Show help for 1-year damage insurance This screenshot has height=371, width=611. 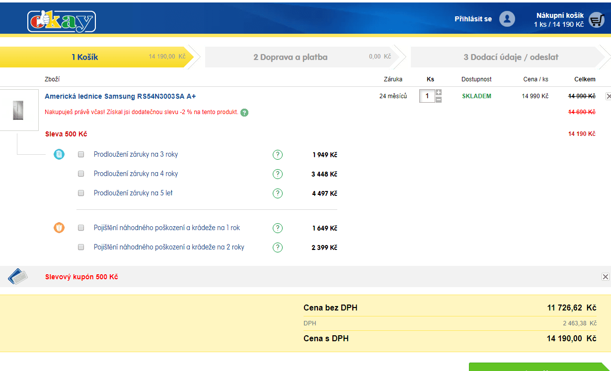(x=278, y=228)
